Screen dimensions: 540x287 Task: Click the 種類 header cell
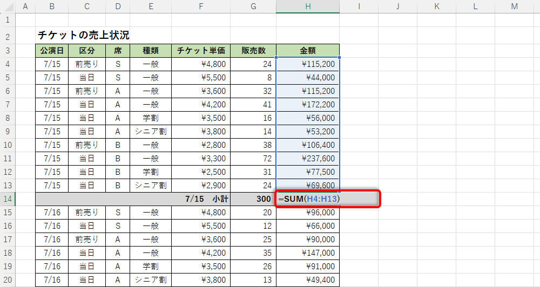151,51
